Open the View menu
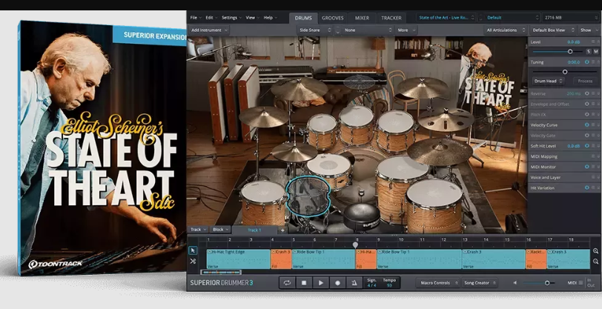This screenshot has height=309, width=602. pyautogui.click(x=252, y=18)
